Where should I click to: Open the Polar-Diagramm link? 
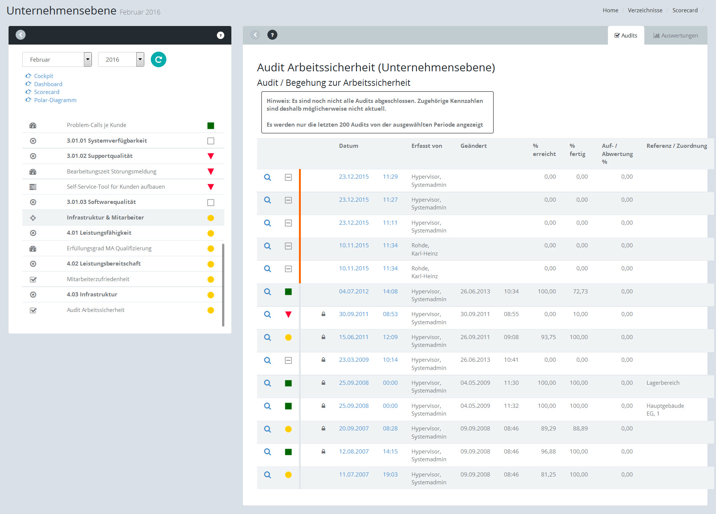55,100
